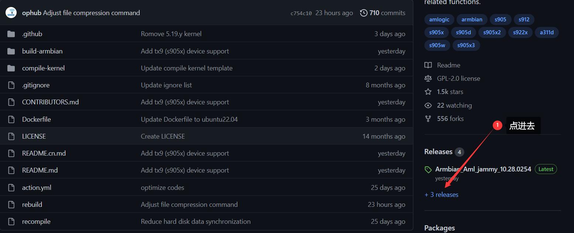
Task: Select the s905x3 topic tag
Action: [x=466, y=45]
